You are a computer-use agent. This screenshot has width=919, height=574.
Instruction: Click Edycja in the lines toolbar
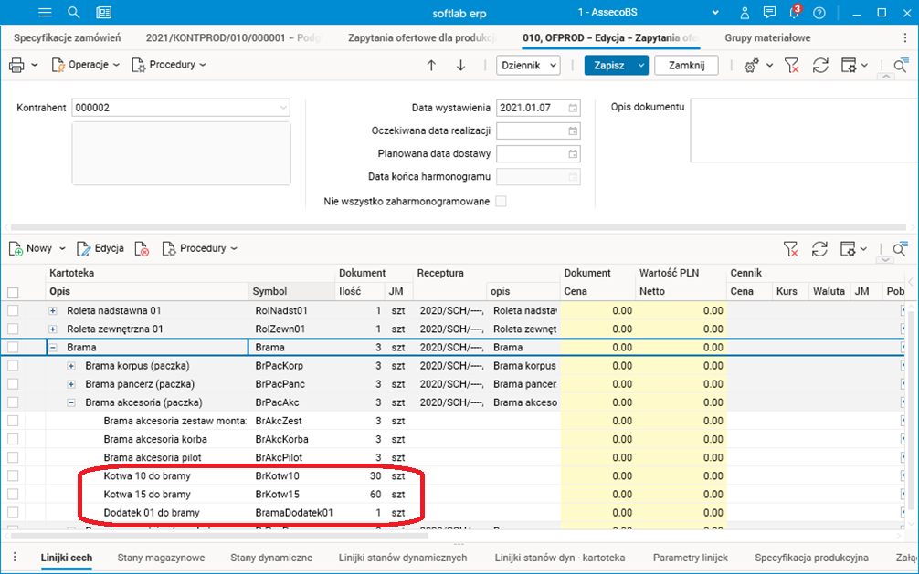pyautogui.click(x=100, y=248)
